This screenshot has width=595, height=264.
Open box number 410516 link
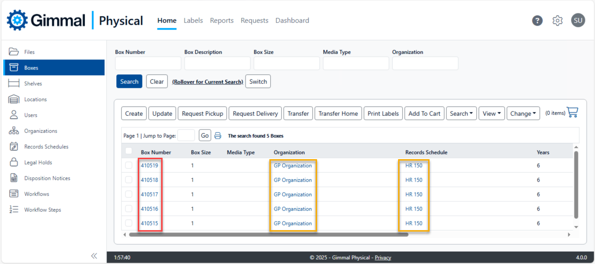tap(149, 209)
